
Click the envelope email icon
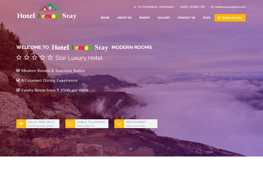pos(212,7)
